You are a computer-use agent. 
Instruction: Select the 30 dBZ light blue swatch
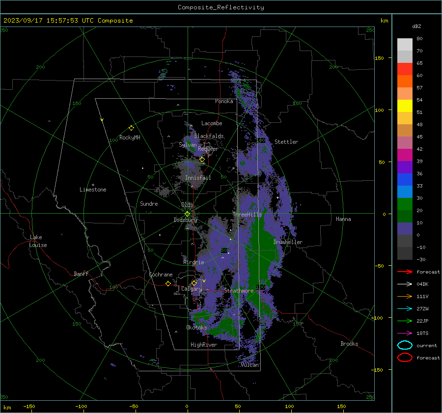[x=405, y=192]
